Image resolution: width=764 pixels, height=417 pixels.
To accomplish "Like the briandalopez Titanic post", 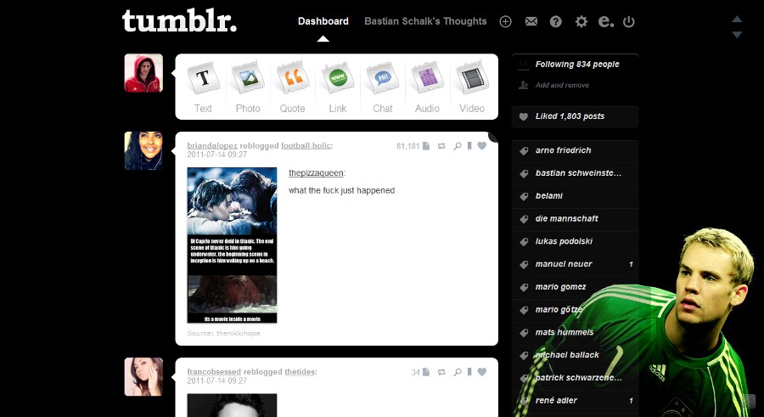I will 482,145.
